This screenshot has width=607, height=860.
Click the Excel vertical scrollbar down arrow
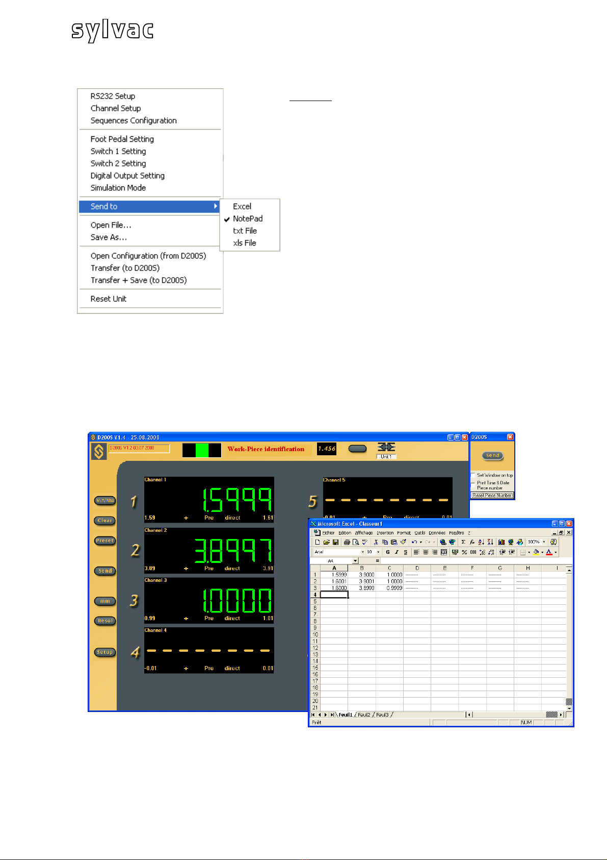[569, 708]
